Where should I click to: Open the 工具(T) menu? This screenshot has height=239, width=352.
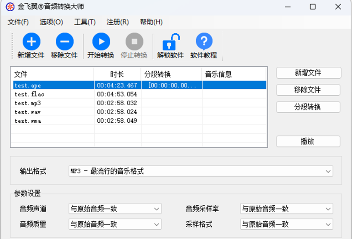click(x=85, y=22)
